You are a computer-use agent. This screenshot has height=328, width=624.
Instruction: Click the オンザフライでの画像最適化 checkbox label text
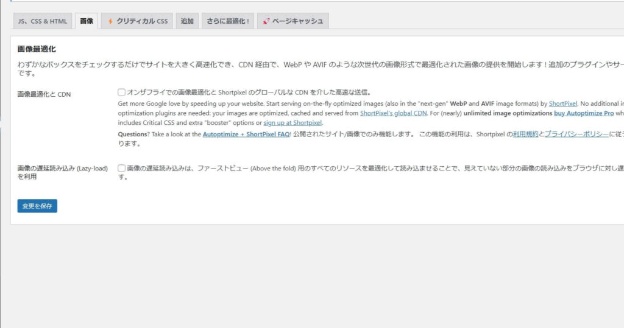point(244,92)
